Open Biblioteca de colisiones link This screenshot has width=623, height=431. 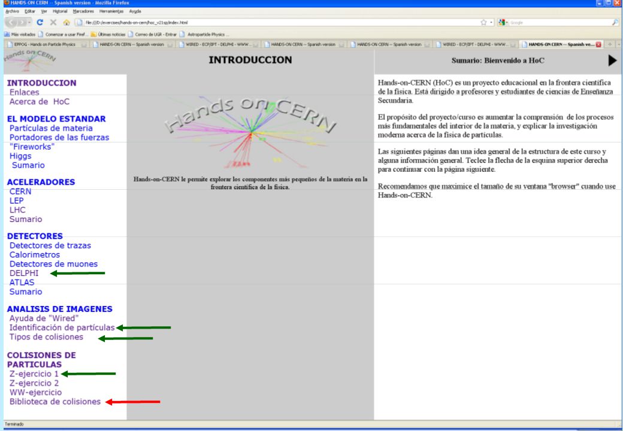tap(55, 402)
